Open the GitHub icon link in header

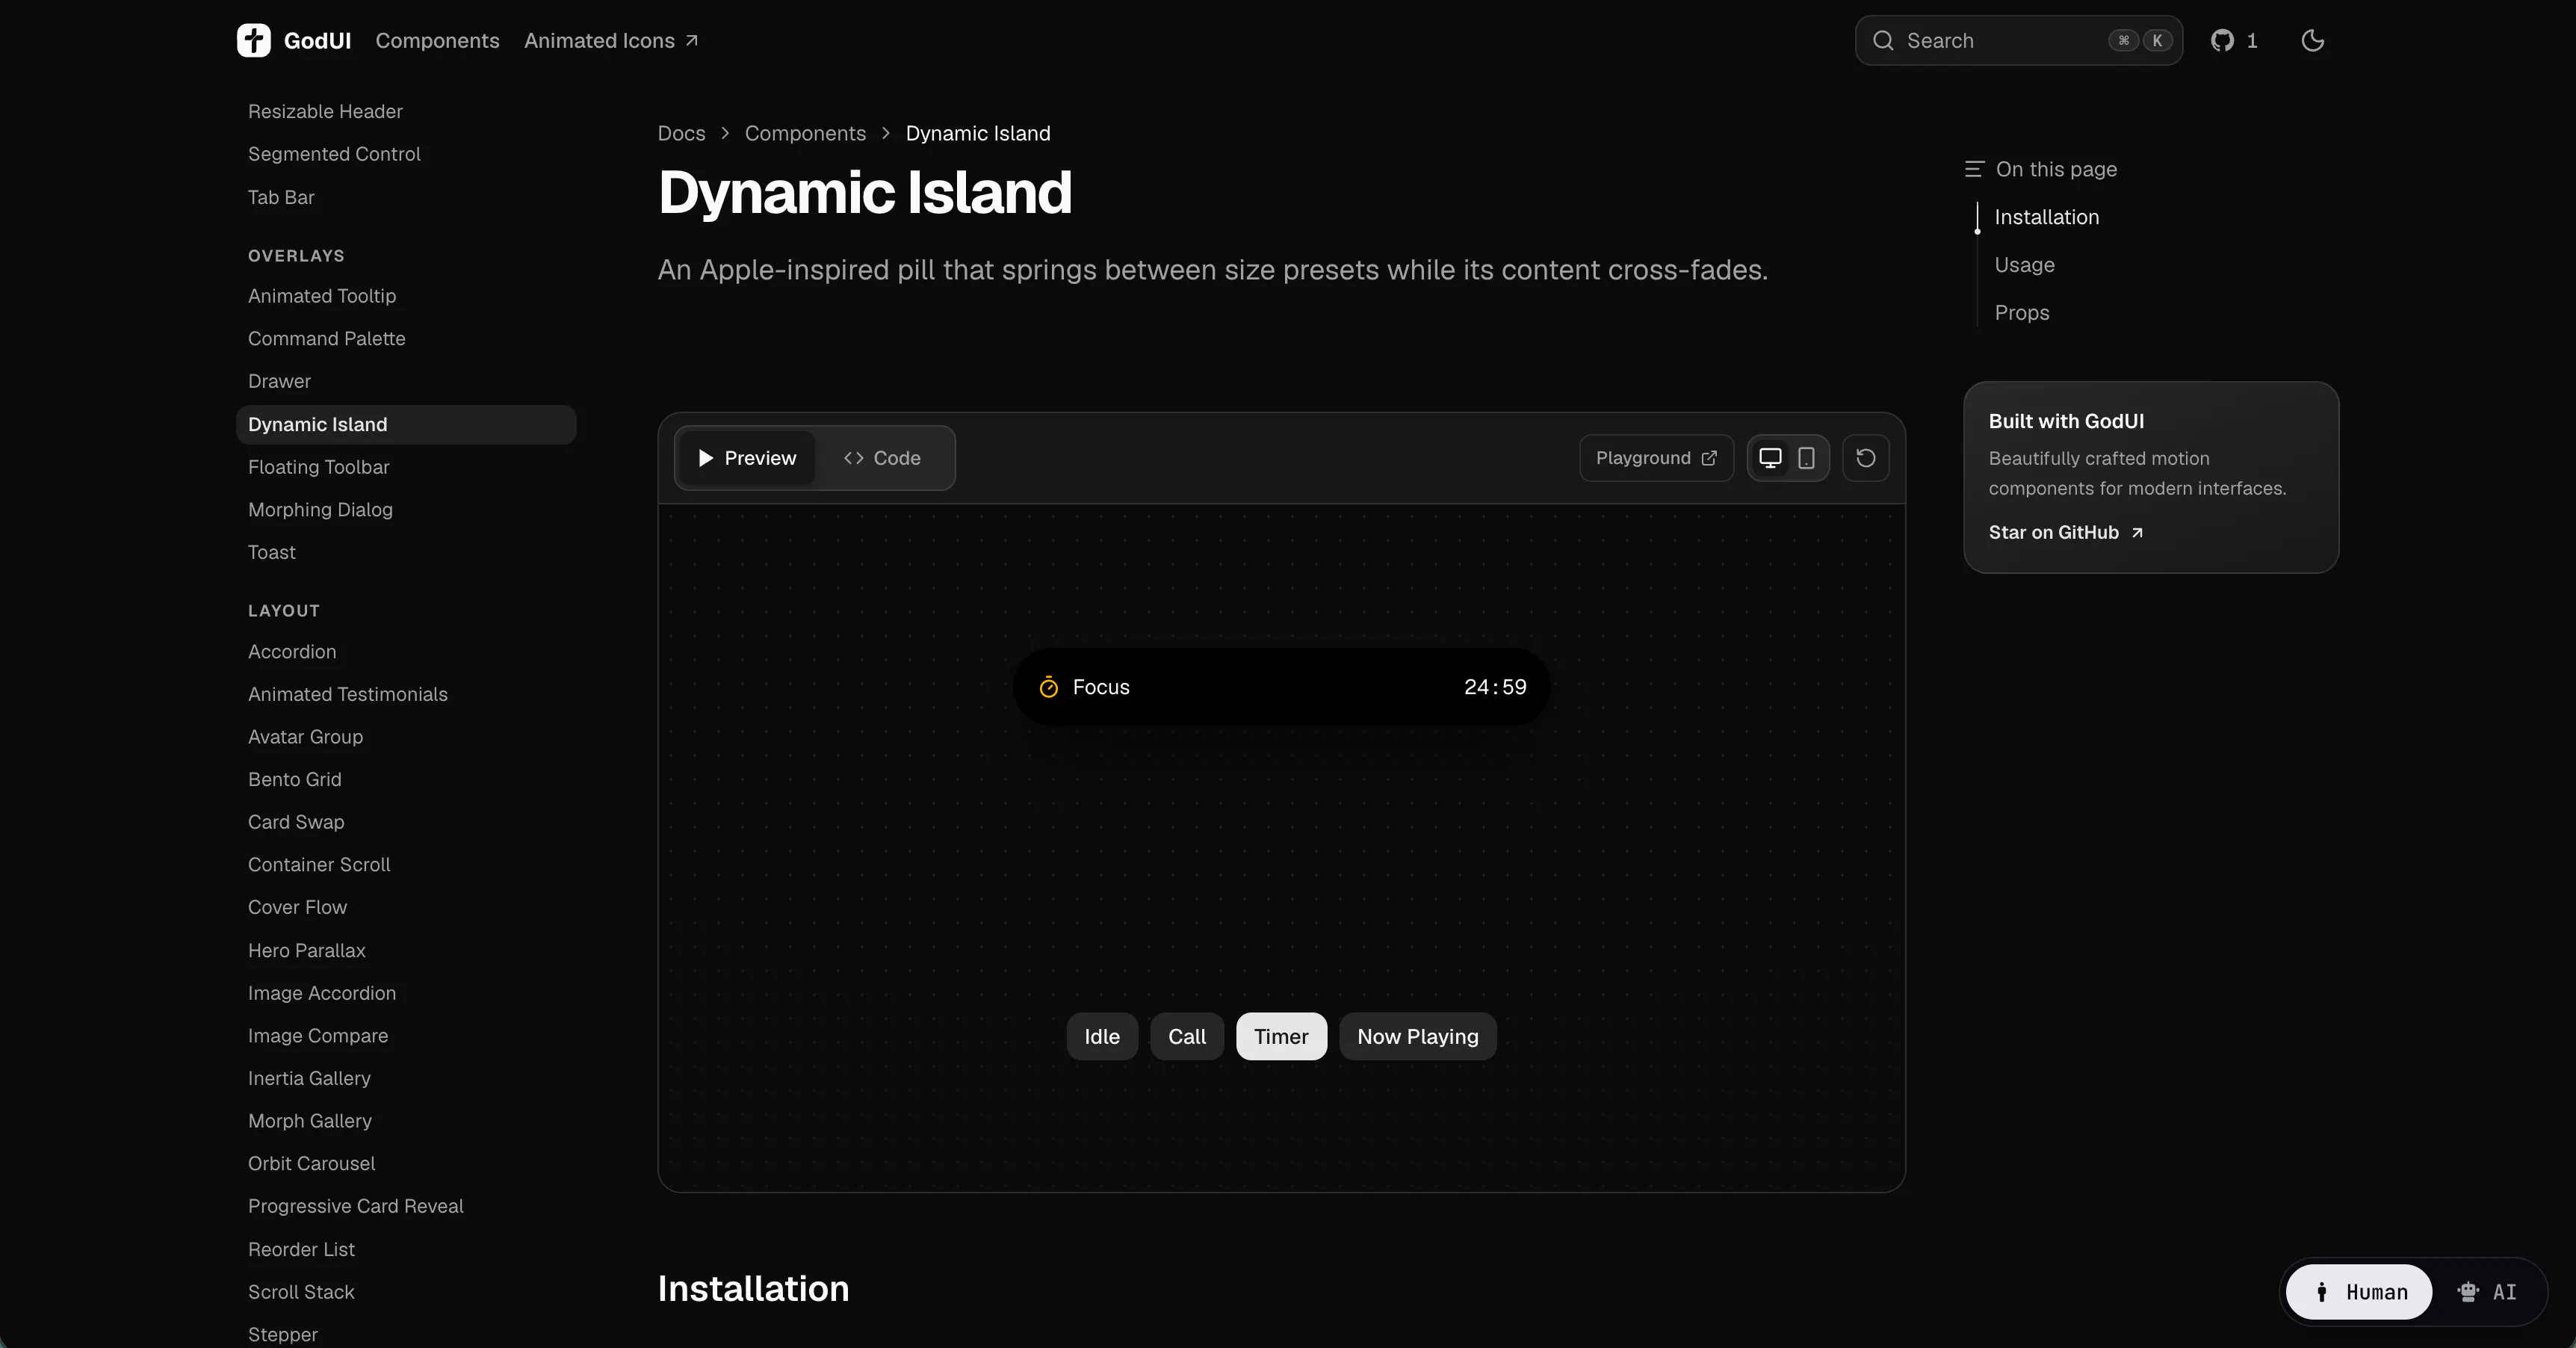2222,40
